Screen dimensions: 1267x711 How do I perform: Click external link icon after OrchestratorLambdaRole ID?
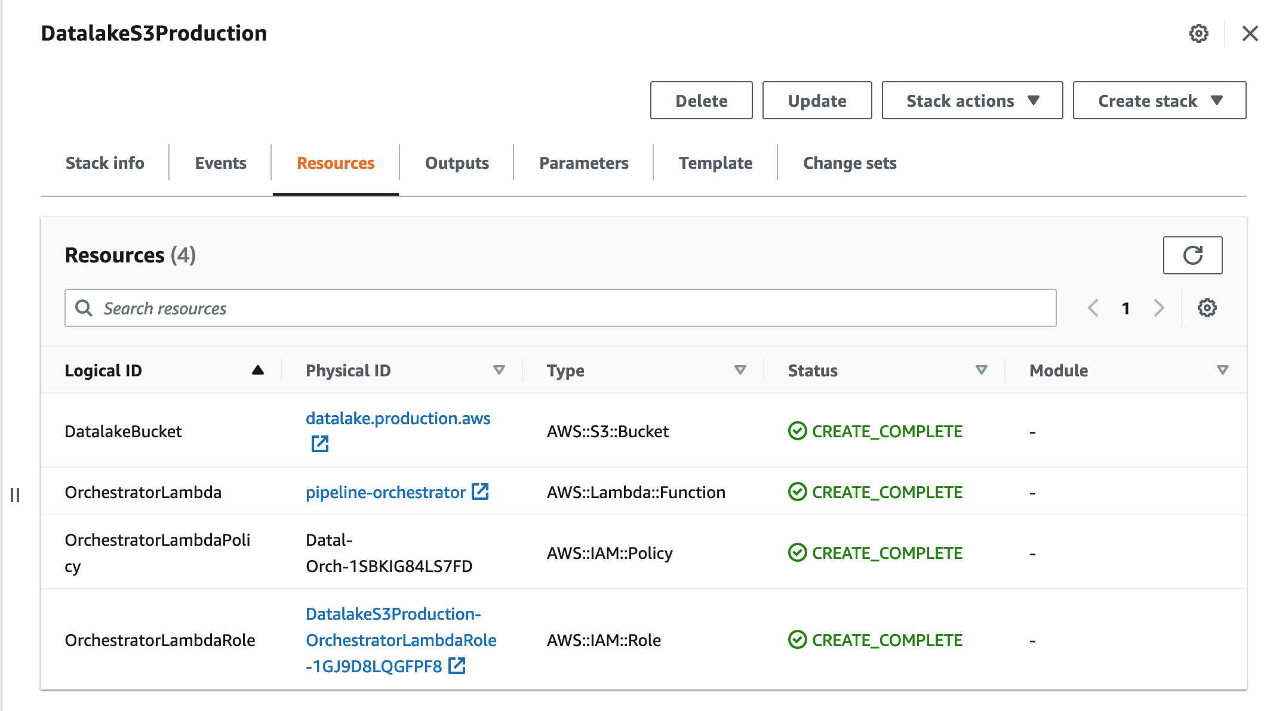tap(457, 666)
